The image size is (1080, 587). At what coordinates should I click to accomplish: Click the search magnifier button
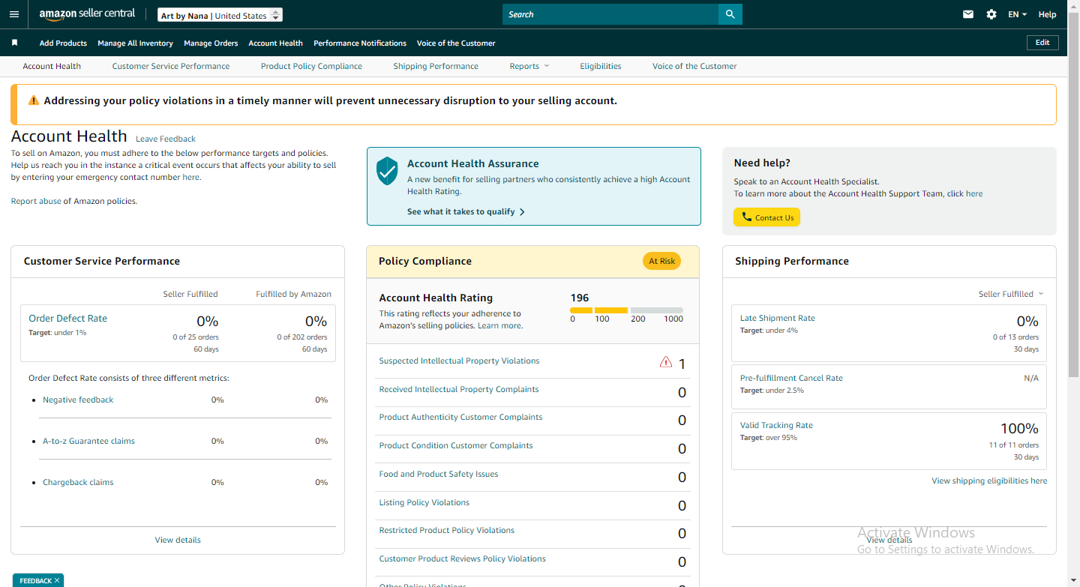pos(730,14)
